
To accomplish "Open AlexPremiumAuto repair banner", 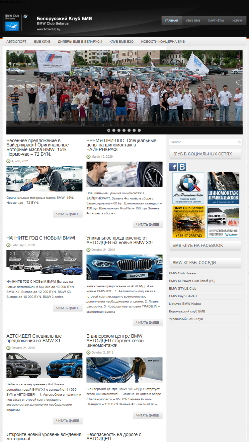I will pos(188,188).
